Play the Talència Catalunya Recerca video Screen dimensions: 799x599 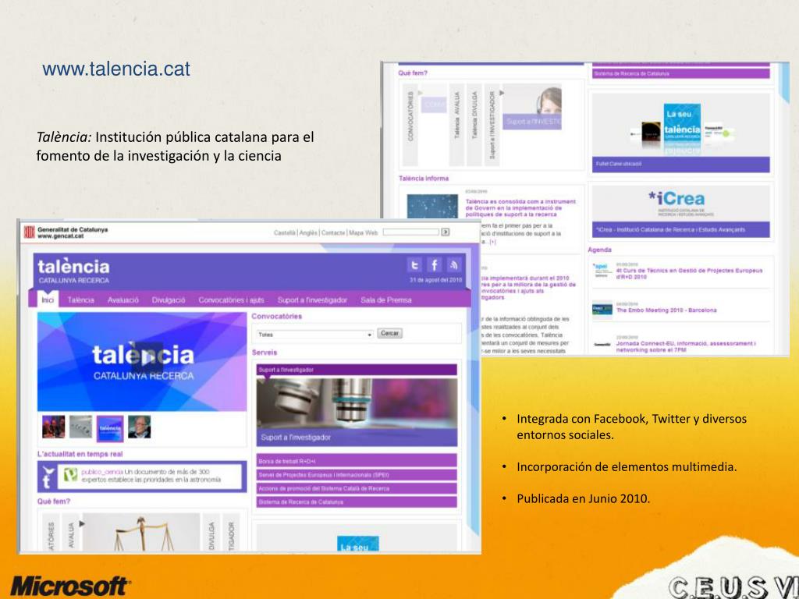tap(147, 357)
